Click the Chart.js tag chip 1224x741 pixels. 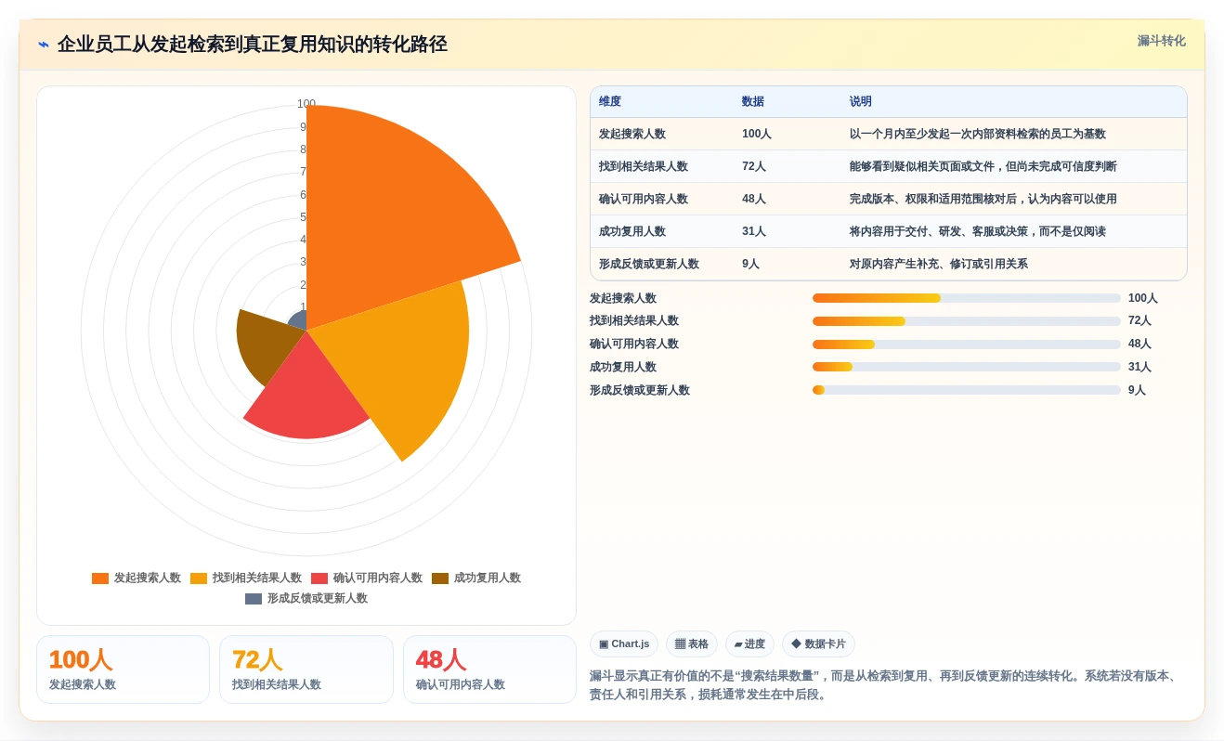click(x=624, y=644)
